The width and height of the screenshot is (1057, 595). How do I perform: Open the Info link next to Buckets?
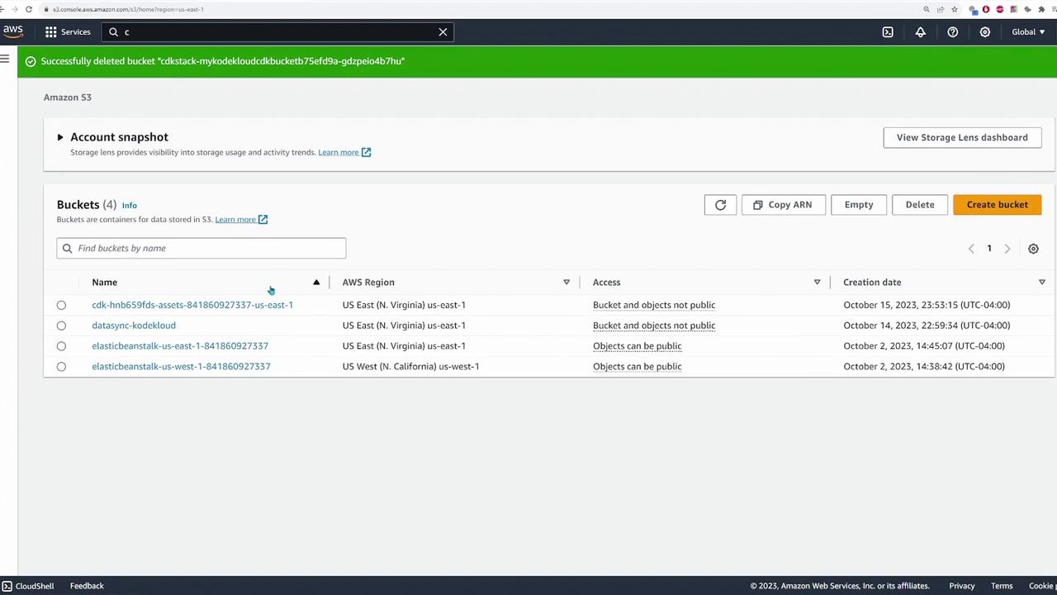pyautogui.click(x=130, y=205)
